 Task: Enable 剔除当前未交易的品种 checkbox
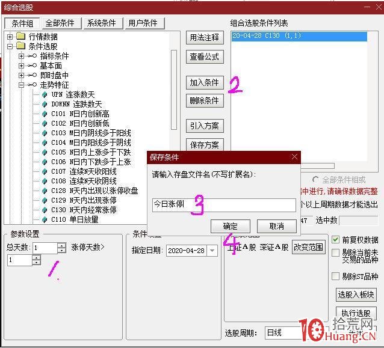coord(335,252)
